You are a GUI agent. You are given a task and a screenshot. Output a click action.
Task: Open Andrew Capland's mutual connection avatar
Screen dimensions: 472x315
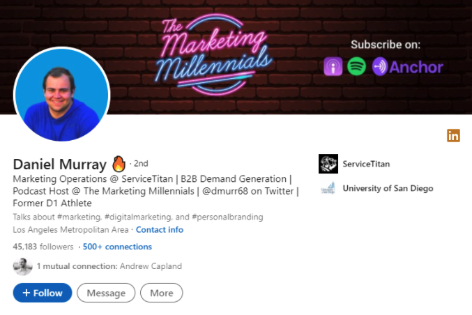coord(22,266)
